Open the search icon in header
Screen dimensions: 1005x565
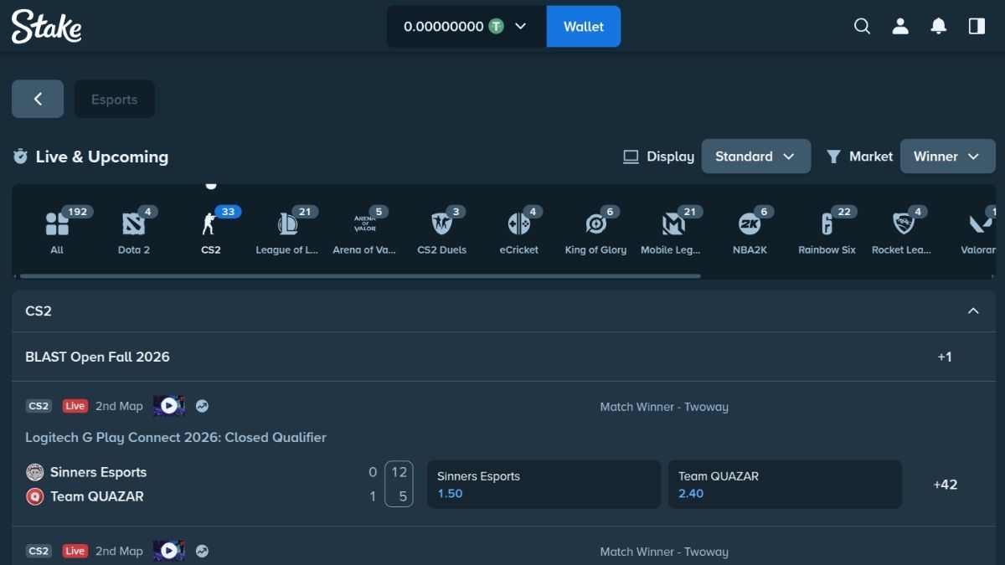click(x=862, y=27)
